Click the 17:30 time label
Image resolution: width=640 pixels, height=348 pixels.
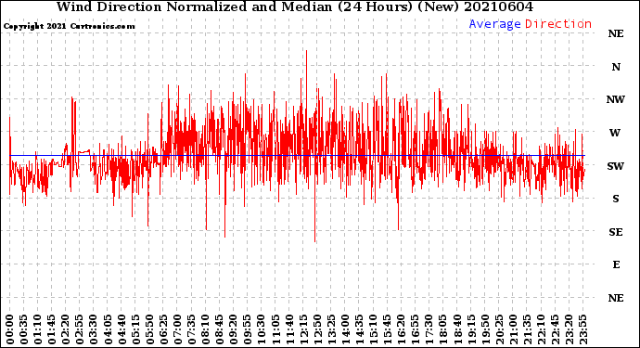429,329
